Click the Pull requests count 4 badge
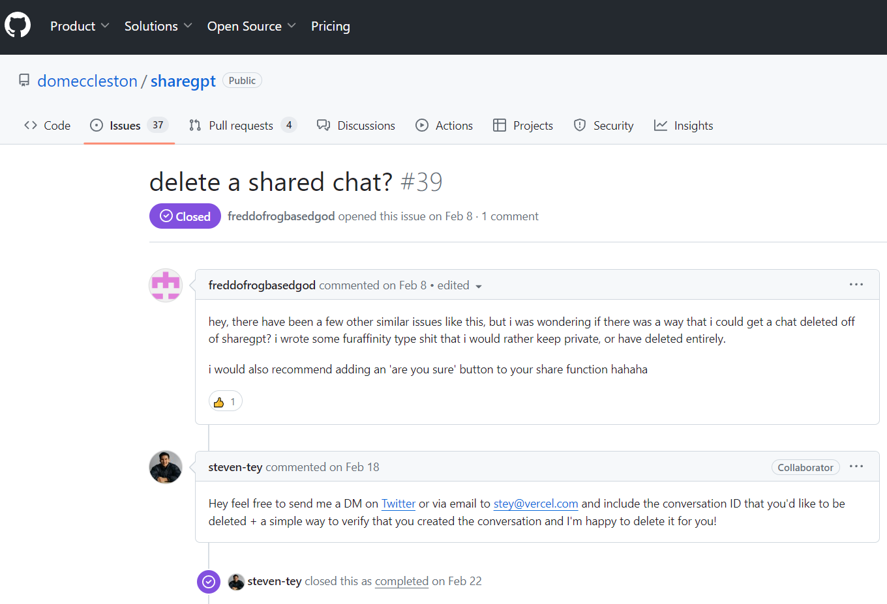887x604 pixels. pos(289,125)
